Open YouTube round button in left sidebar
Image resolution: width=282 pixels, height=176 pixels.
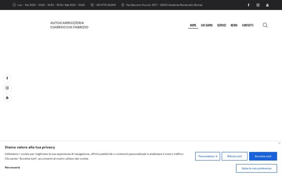pyautogui.click(x=7, y=98)
